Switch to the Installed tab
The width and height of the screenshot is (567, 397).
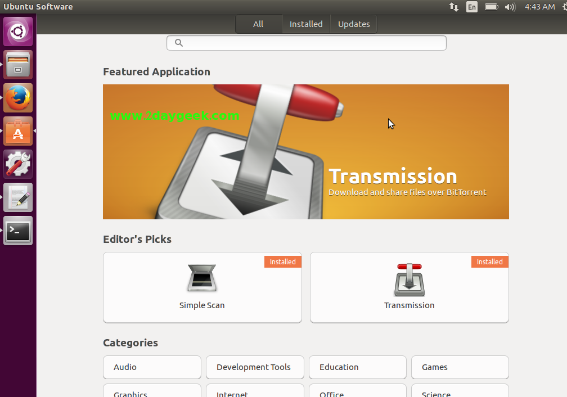click(306, 24)
